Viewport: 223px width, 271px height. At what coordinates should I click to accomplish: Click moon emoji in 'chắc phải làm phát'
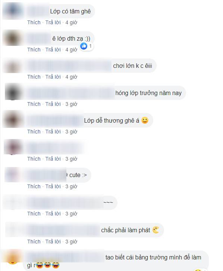click(156, 230)
